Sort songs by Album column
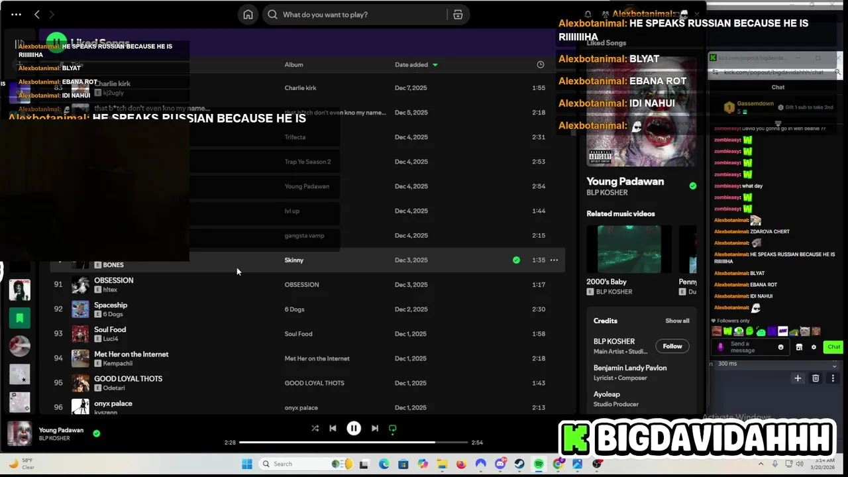This screenshot has width=848, height=477. point(293,65)
